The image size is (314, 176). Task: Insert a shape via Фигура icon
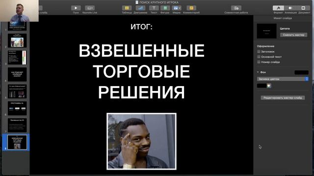click(x=165, y=8)
